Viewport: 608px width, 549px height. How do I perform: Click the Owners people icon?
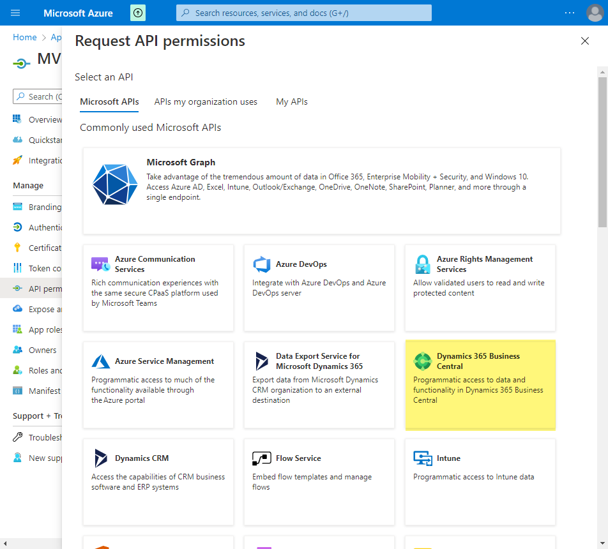tap(17, 350)
